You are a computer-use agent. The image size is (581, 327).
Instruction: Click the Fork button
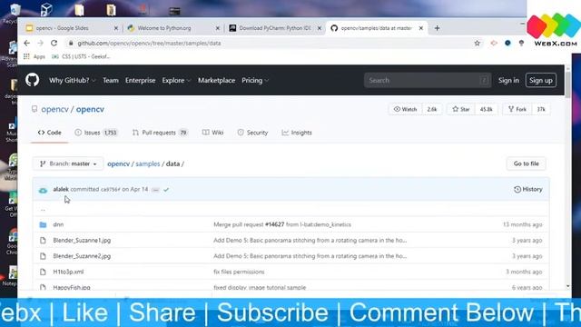pos(517,109)
